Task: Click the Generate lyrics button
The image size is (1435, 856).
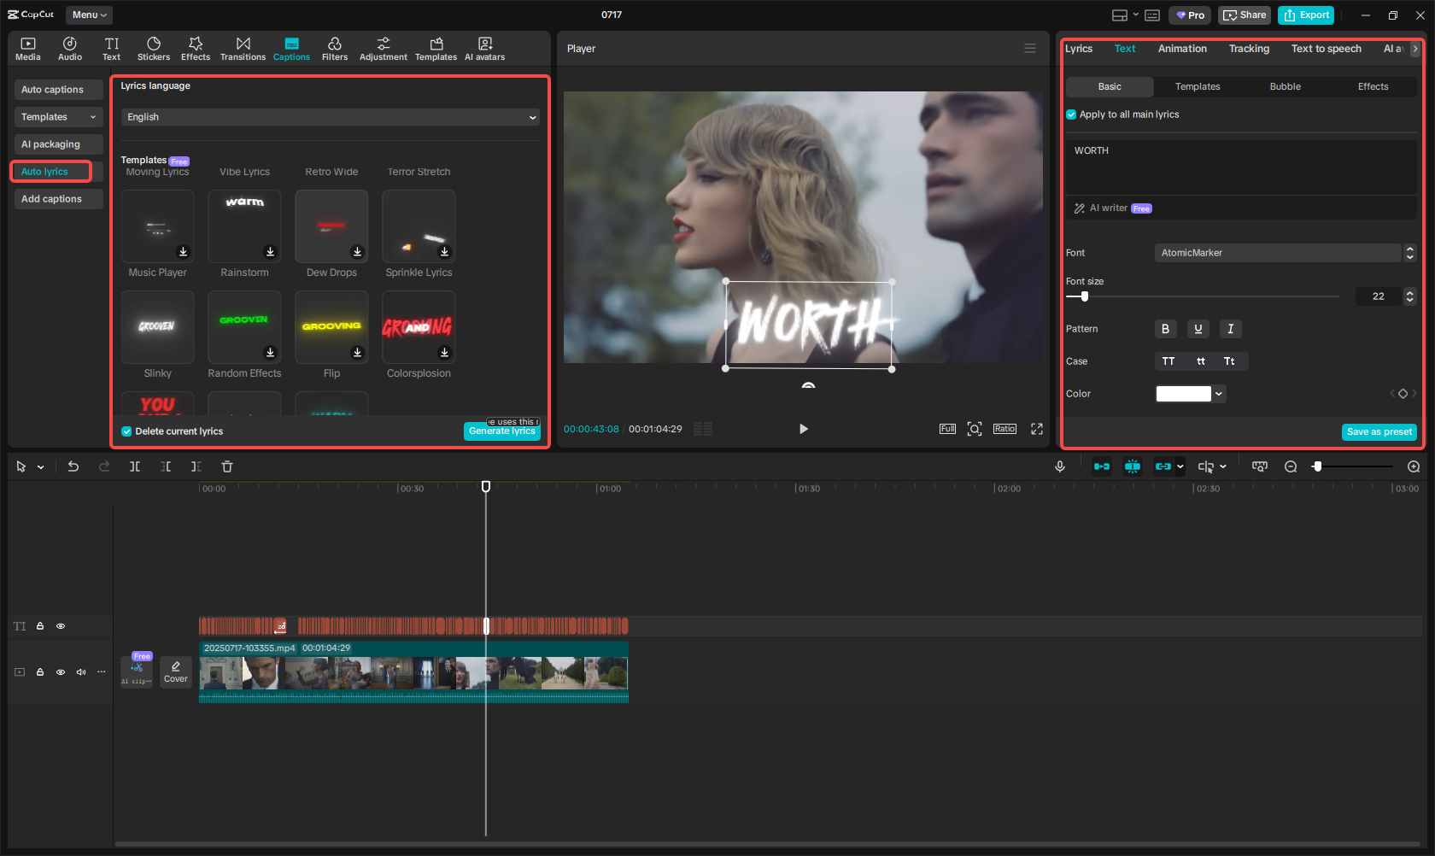Action: (502, 431)
